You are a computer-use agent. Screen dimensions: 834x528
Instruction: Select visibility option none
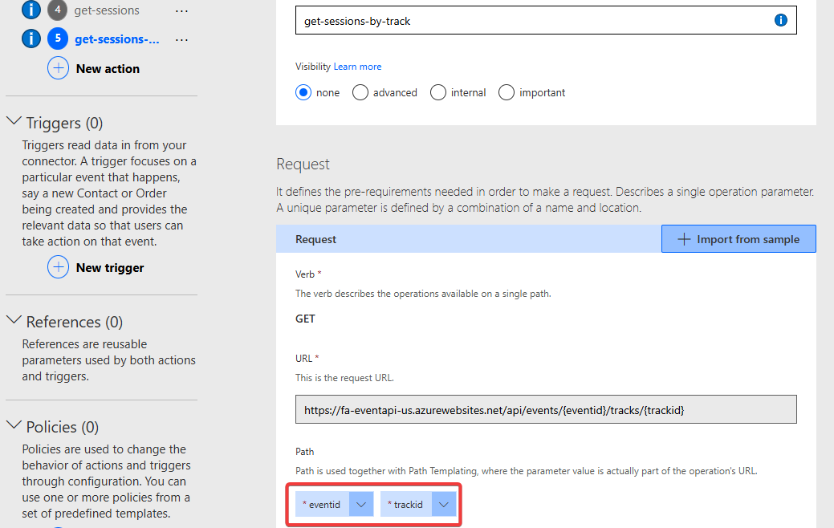[x=303, y=92]
